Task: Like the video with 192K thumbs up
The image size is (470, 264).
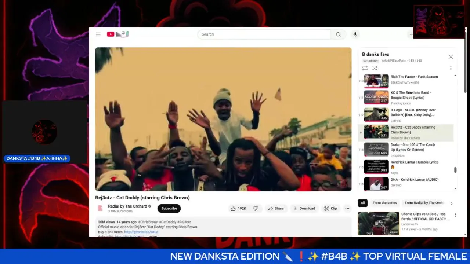Action: coord(238,208)
